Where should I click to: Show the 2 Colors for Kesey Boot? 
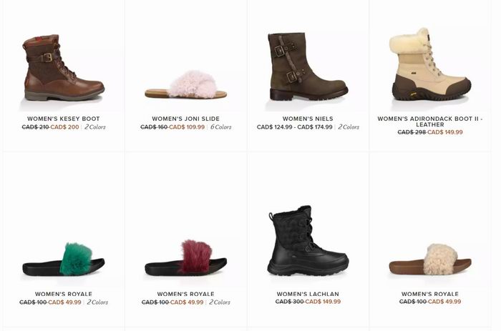pos(95,127)
